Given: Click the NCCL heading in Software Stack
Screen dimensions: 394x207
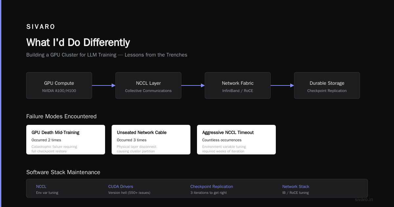Looking at the screenshot, I should pyautogui.click(x=41, y=187).
